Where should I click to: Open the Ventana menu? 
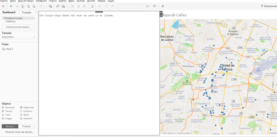pyautogui.click(x=102, y=1)
